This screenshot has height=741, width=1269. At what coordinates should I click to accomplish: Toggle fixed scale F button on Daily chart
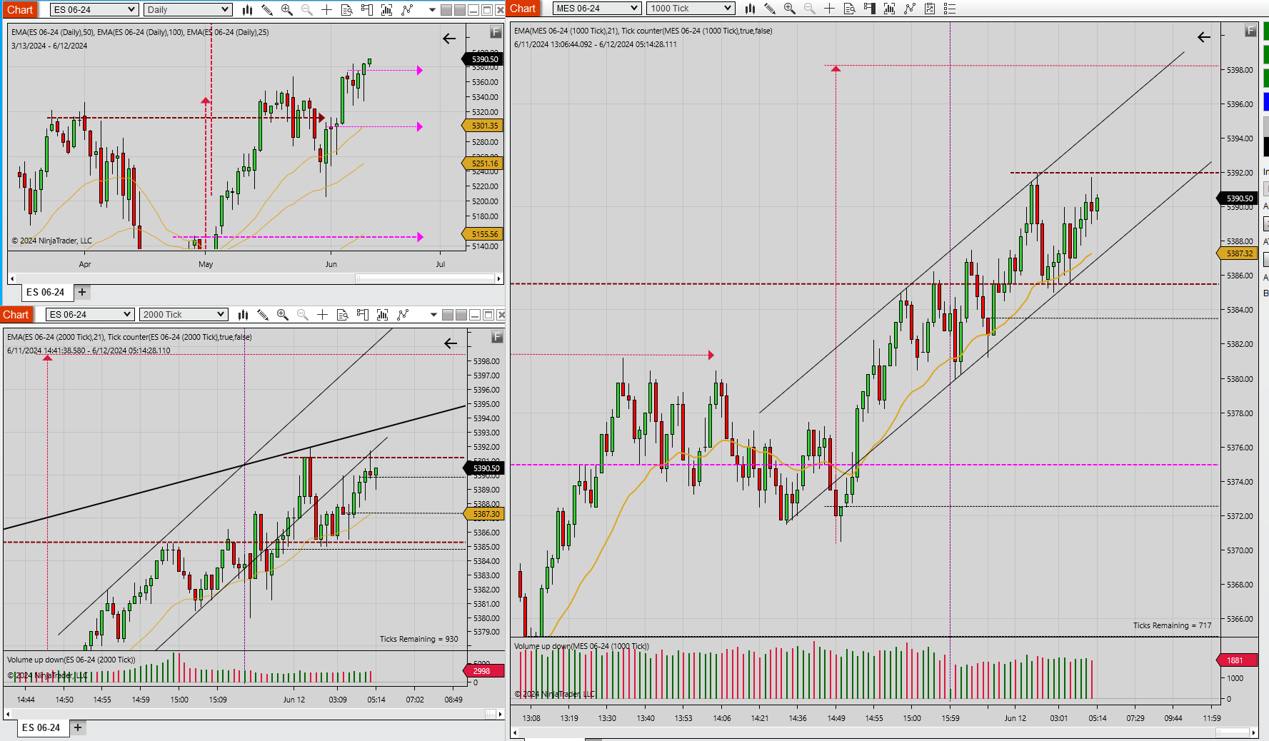pyautogui.click(x=496, y=32)
